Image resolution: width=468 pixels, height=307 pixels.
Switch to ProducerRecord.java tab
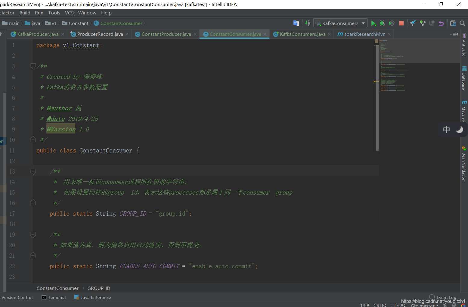(100, 34)
